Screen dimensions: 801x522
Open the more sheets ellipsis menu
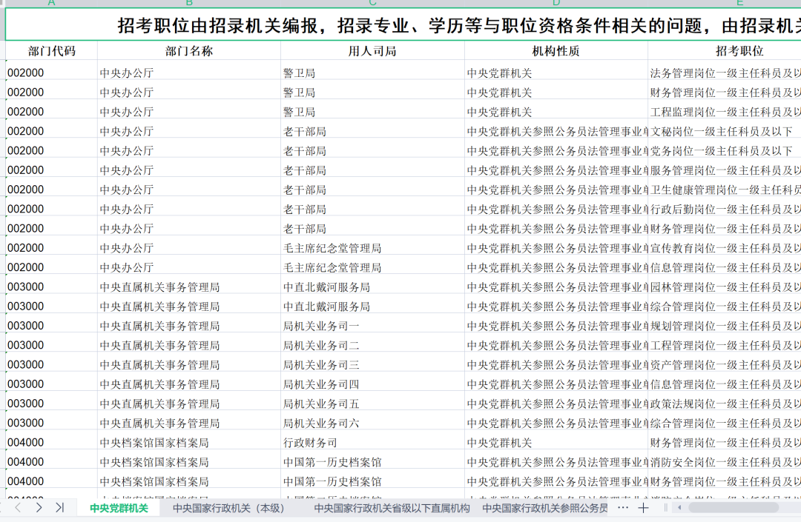click(623, 508)
